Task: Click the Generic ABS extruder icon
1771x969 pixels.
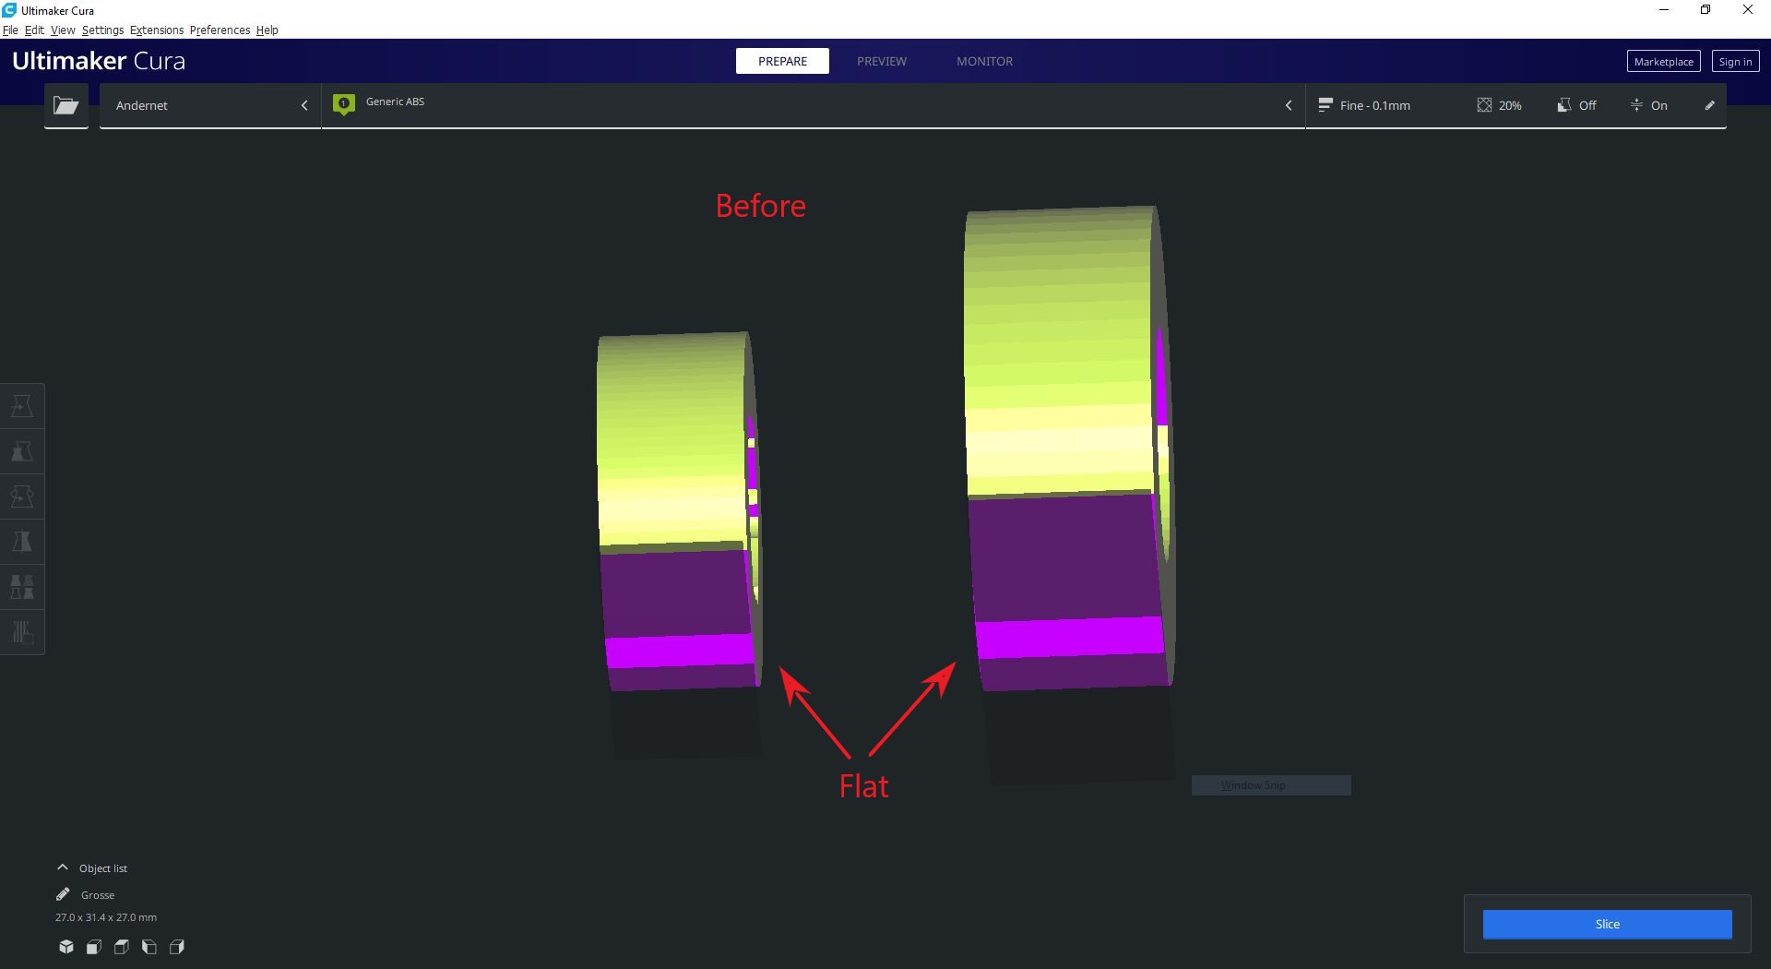Action: click(344, 104)
